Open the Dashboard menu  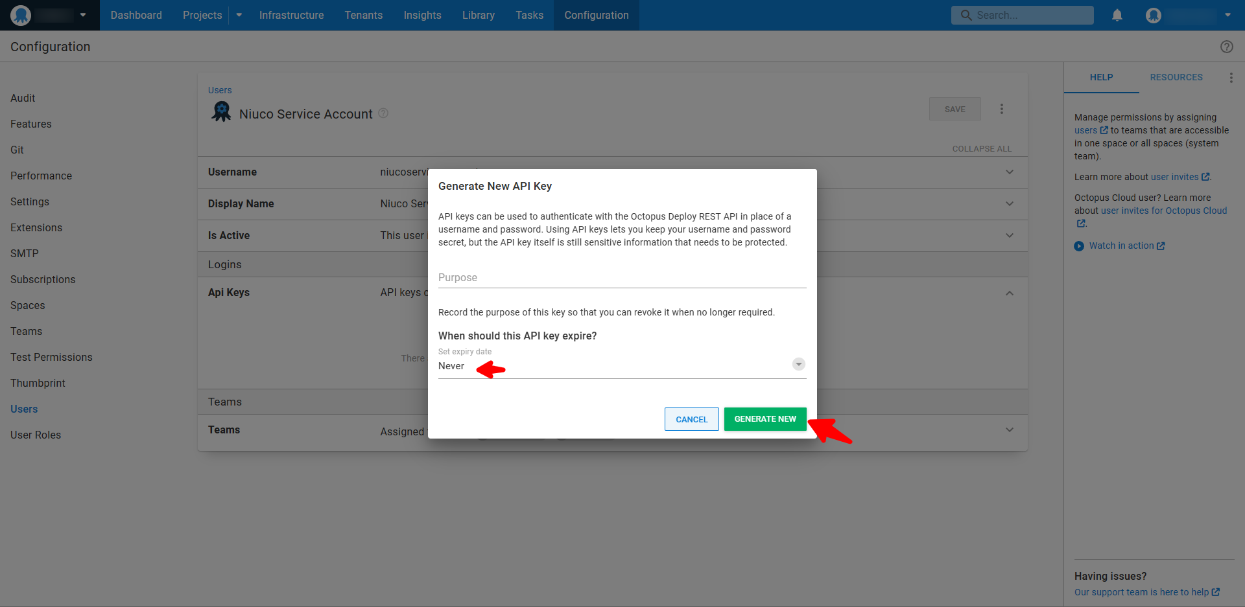coord(136,15)
